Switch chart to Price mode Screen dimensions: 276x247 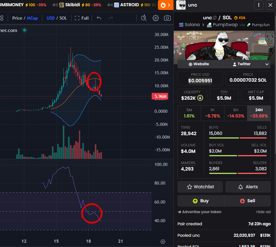point(17,18)
